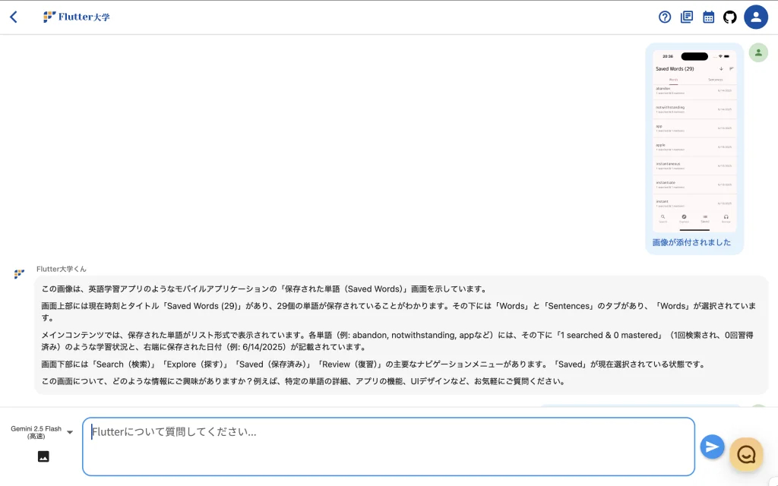Viewport: 778px width, 486px height.
Task: Click the image attachment icon below model selector
Action: pos(43,456)
